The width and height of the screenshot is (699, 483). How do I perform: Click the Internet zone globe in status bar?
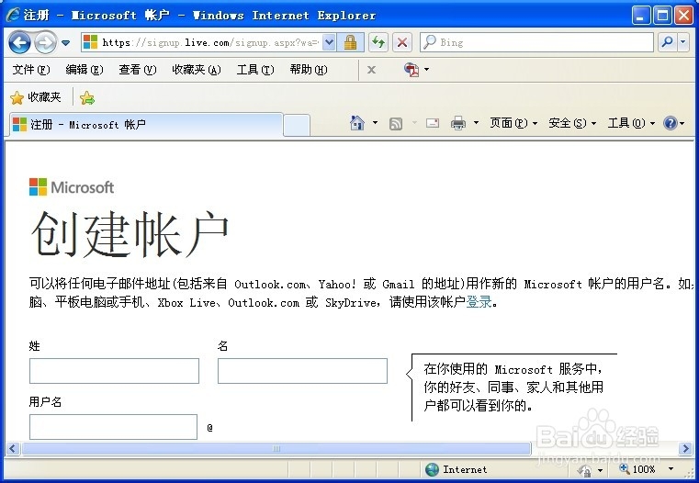(x=432, y=469)
